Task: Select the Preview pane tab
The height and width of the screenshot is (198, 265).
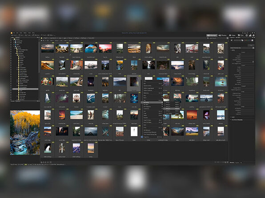Action: 13,101
